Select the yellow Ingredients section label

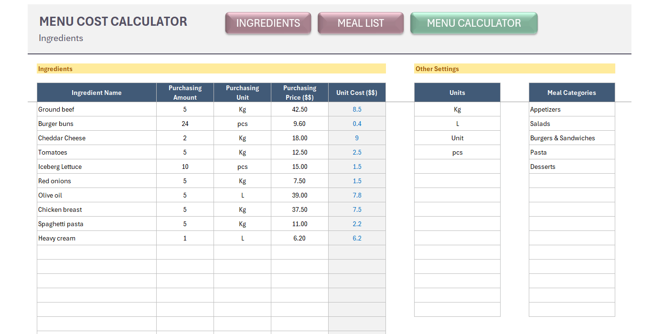pyautogui.click(x=211, y=69)
